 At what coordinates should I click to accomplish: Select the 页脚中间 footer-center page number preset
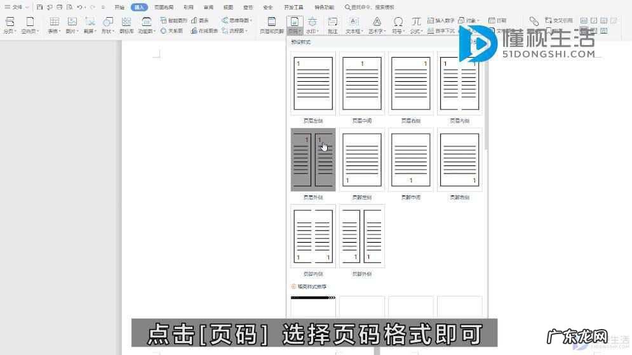411,160
